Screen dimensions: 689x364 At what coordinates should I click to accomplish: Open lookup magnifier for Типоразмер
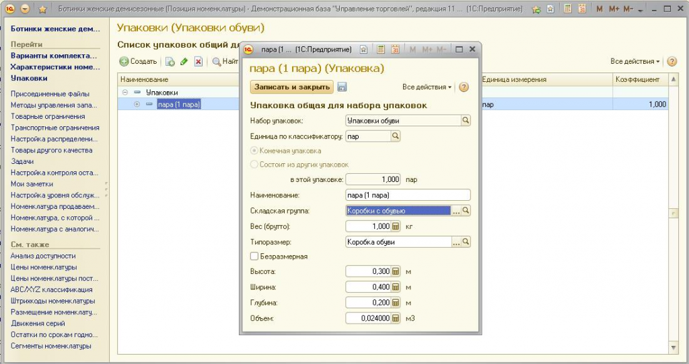tap(466, 242)
